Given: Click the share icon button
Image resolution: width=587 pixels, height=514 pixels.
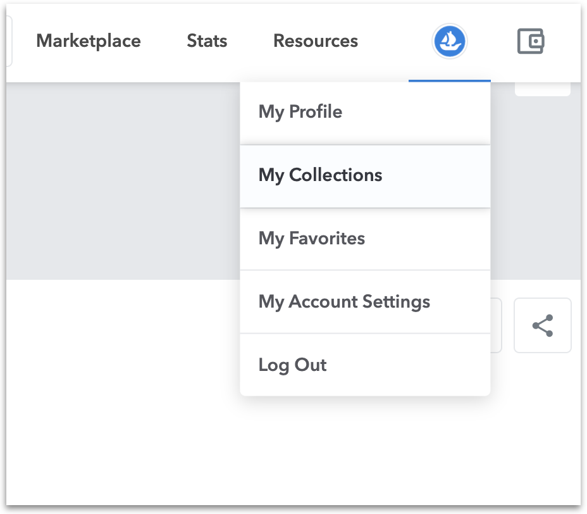Looking at the screenshot, I should point(542,325).
